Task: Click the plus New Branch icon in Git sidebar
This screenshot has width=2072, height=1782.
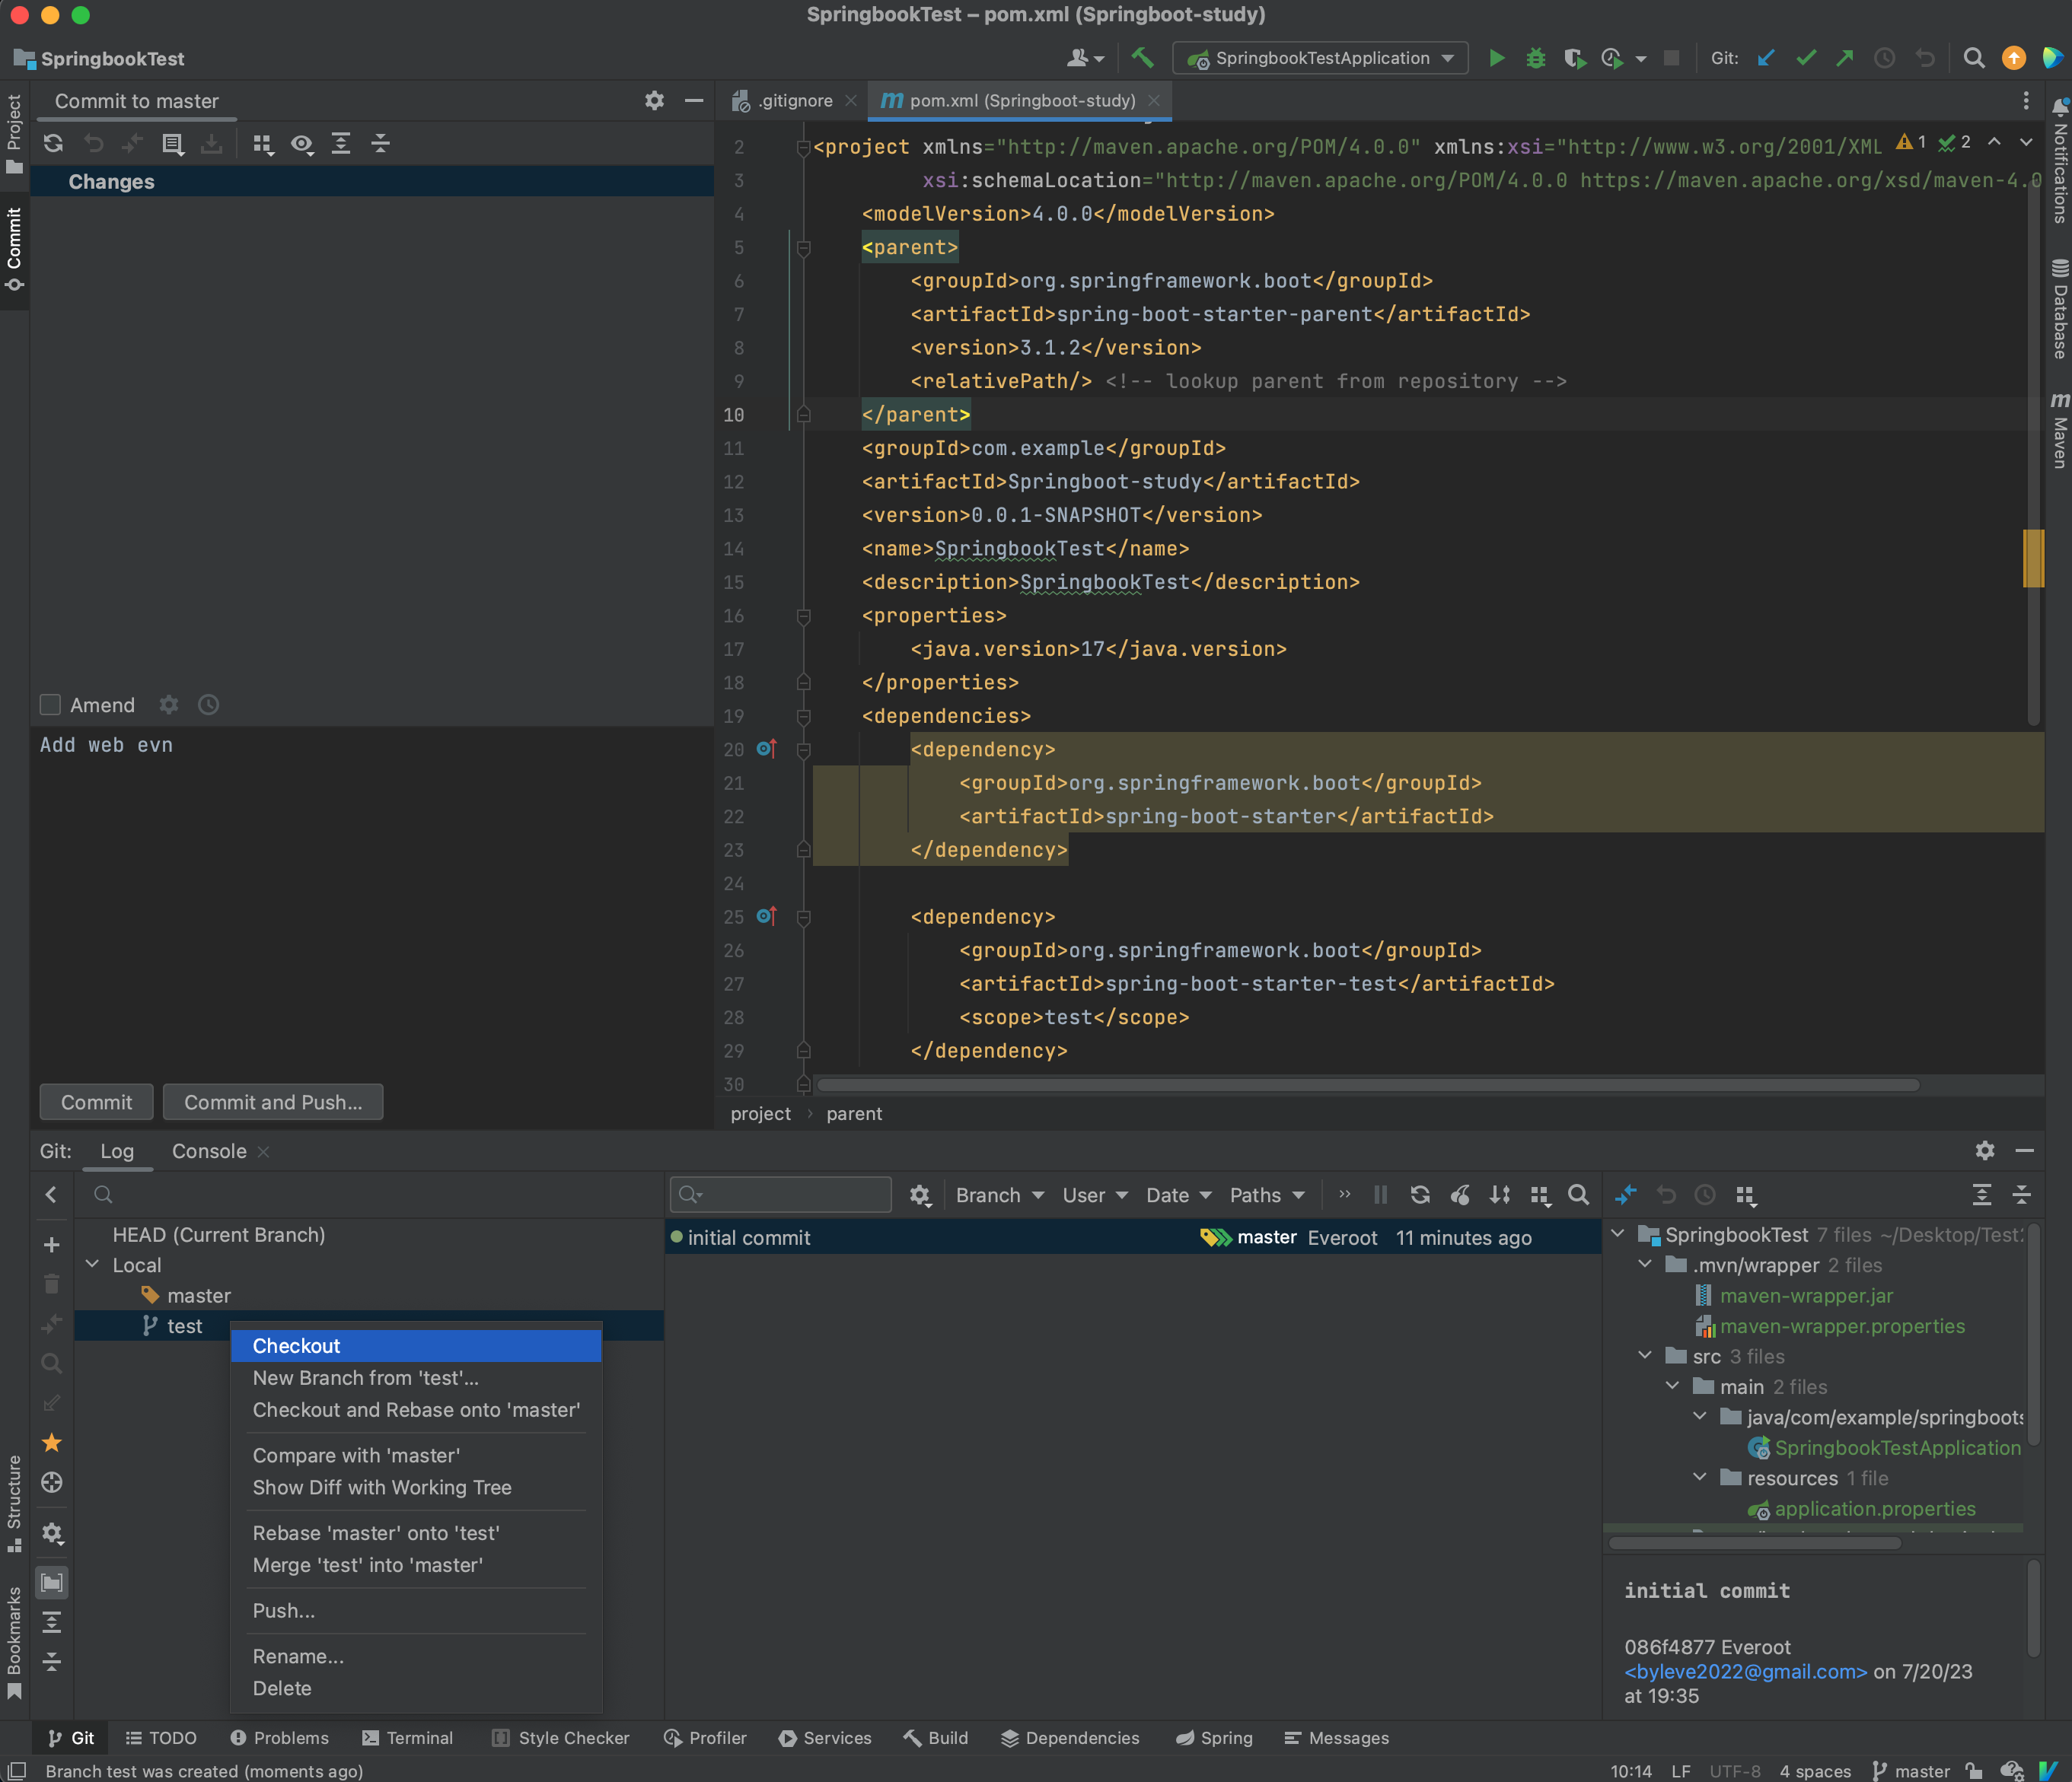Action: point(52,1246)
